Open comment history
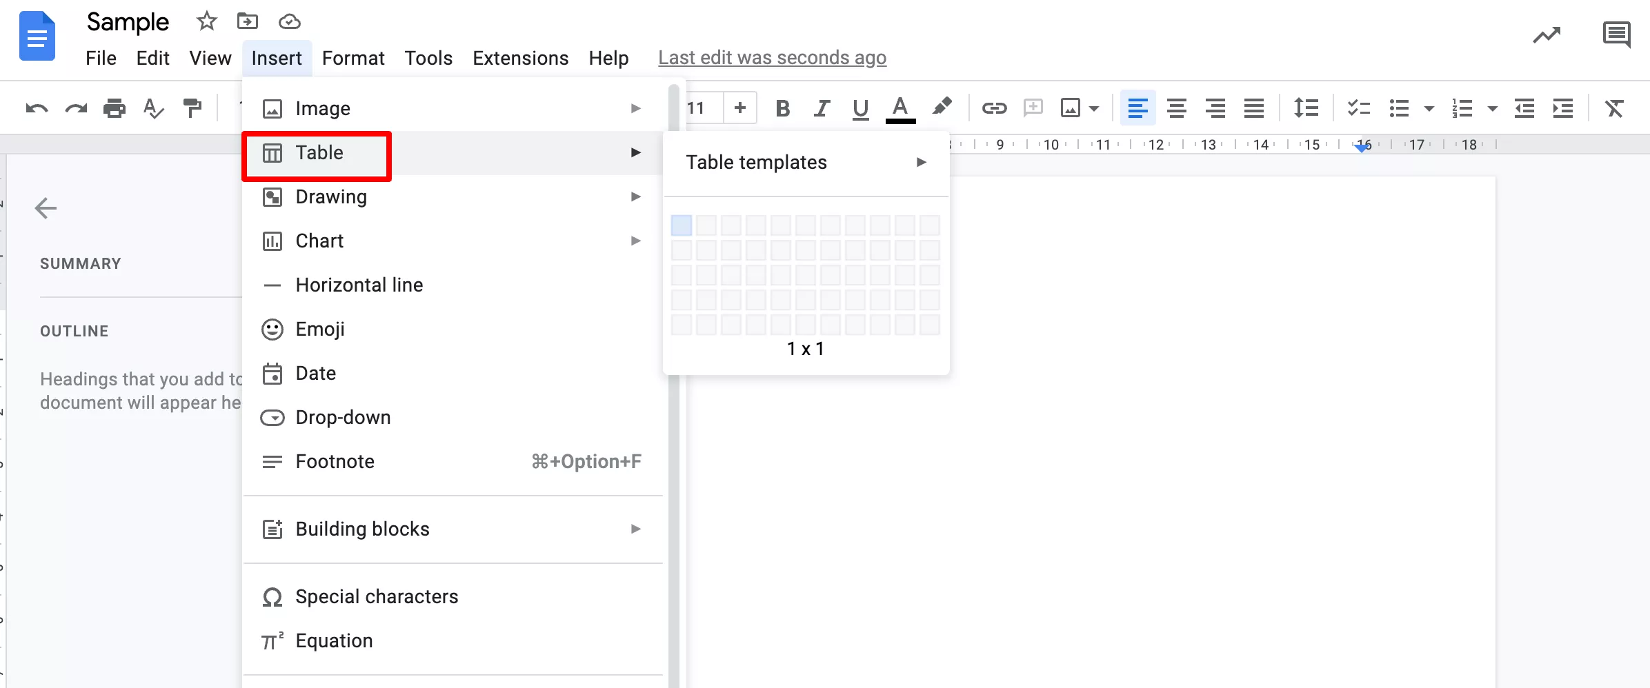This screenshot has height=688, width=1650. click(x=1617, y=34)
